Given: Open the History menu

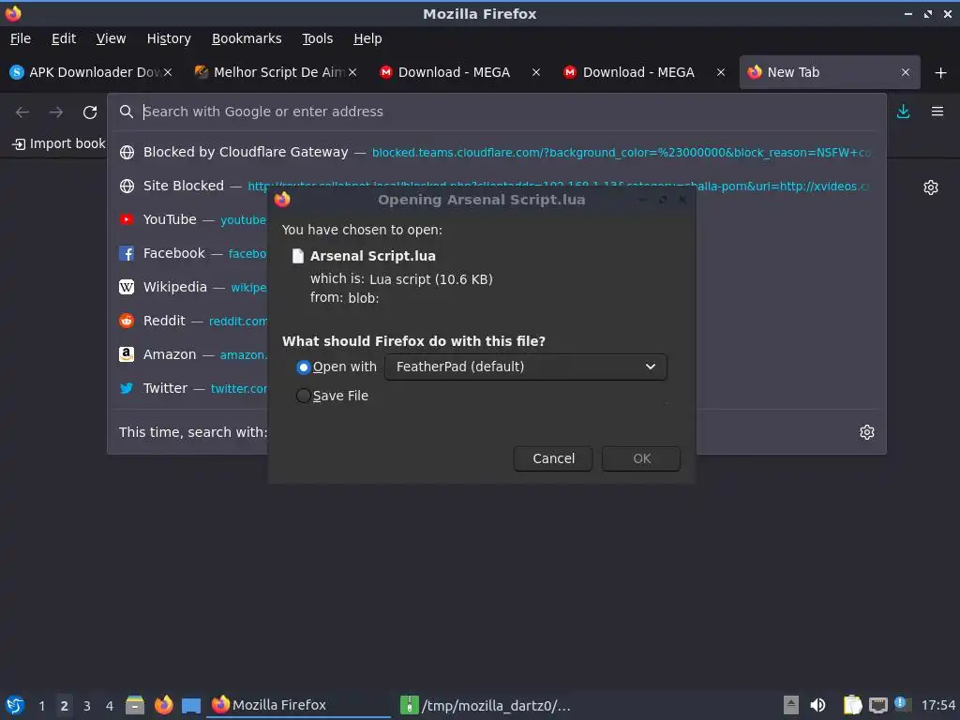Looking at the screenshot, I should tap(169, 38).
